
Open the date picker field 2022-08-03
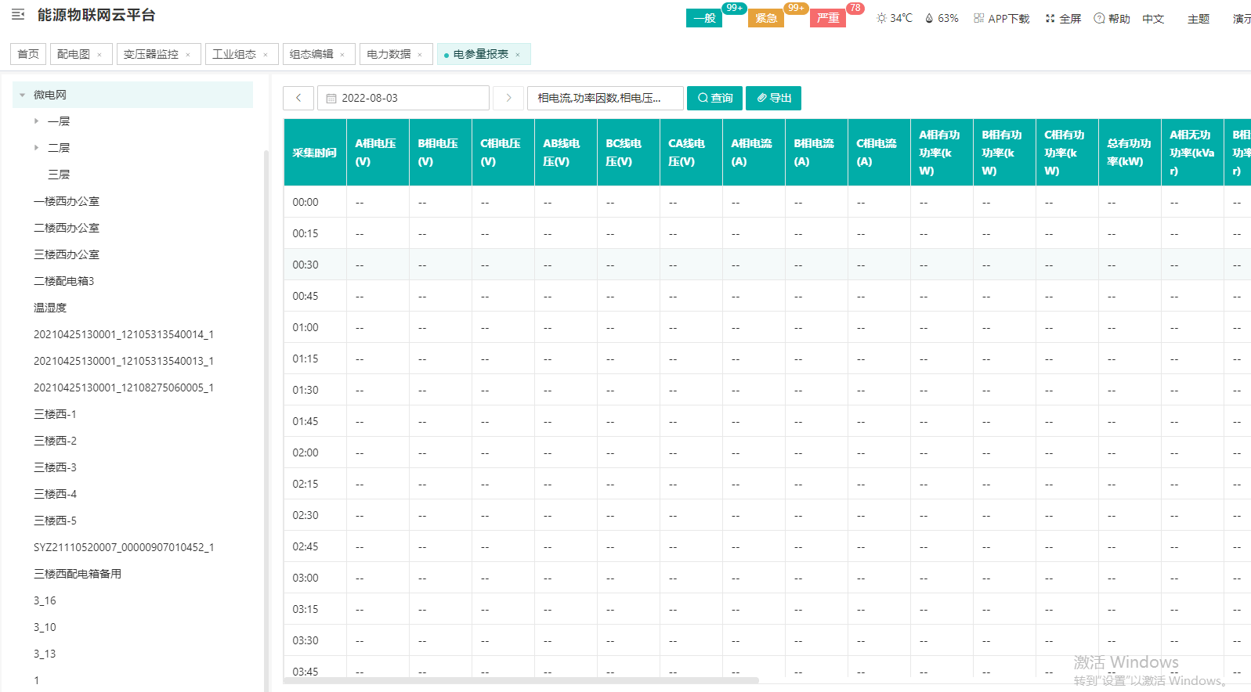coord(403,98)
